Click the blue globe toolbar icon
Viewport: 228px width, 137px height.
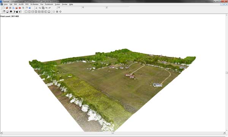(x=30, y=8)
